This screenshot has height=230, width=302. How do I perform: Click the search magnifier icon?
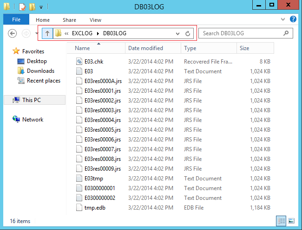[x=286, y=33]
